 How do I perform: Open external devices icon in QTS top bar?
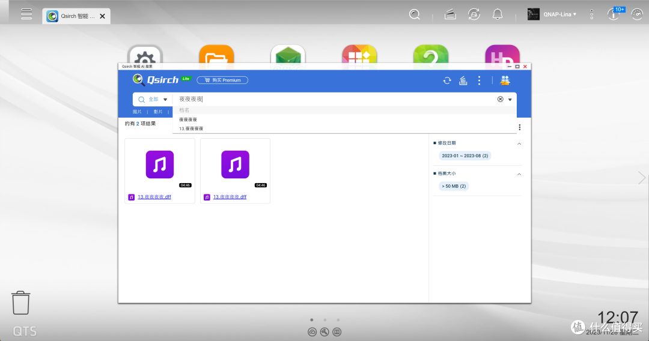[474, 14]
